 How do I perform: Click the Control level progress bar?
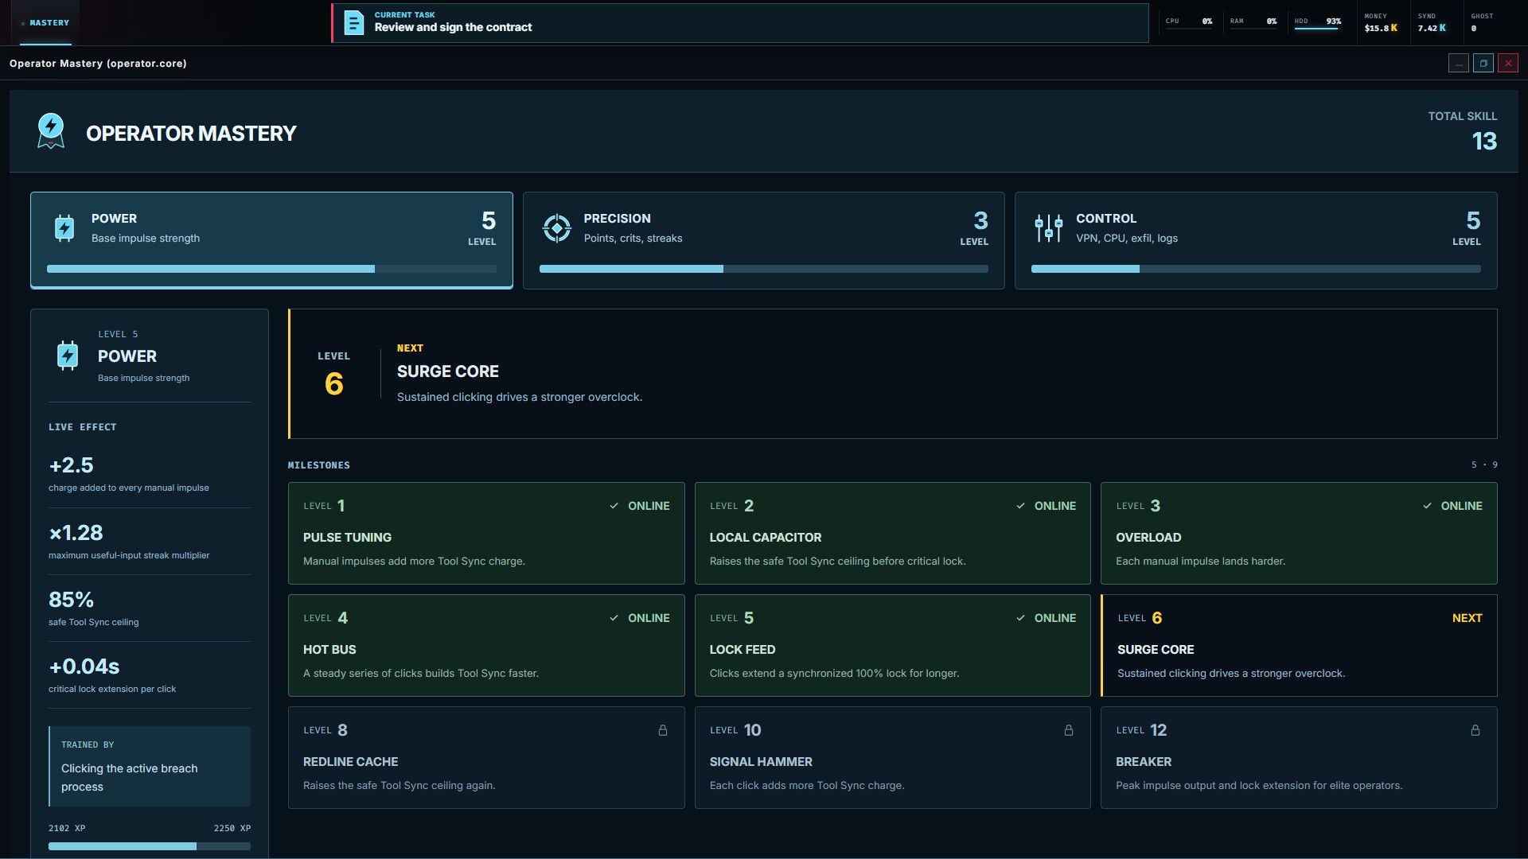coord(1256,269)
